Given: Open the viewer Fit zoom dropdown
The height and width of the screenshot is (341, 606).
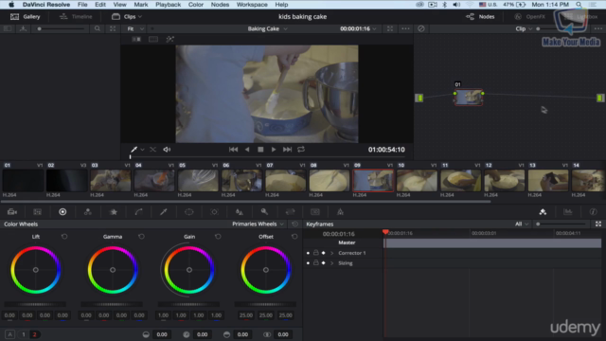Looking at the screenshot, I should tap(135, 28).
